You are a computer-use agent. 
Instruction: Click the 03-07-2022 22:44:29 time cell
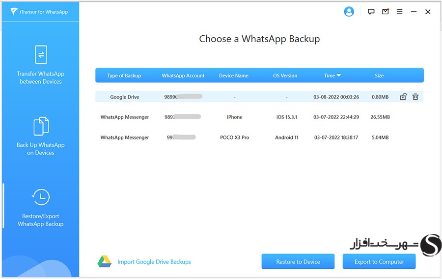pos(336,117)
